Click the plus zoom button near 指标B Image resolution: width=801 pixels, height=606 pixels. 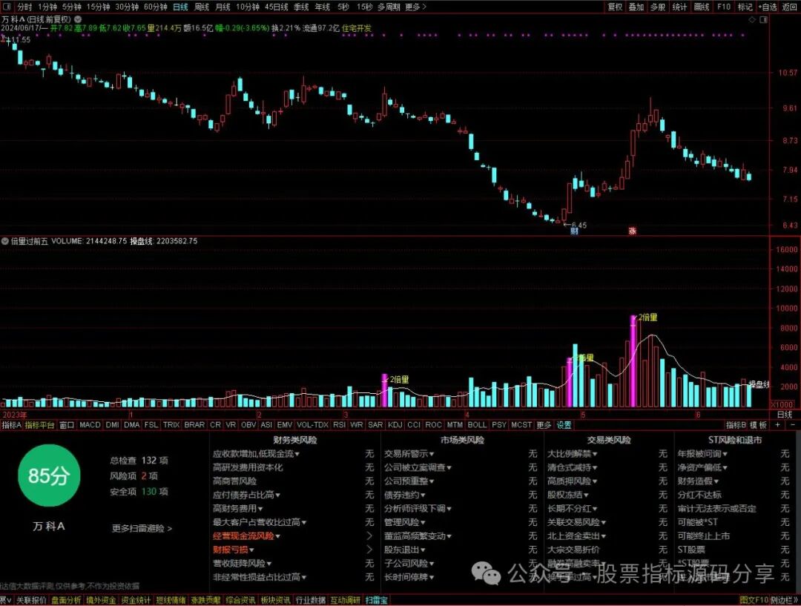click(x=777, y=424)
